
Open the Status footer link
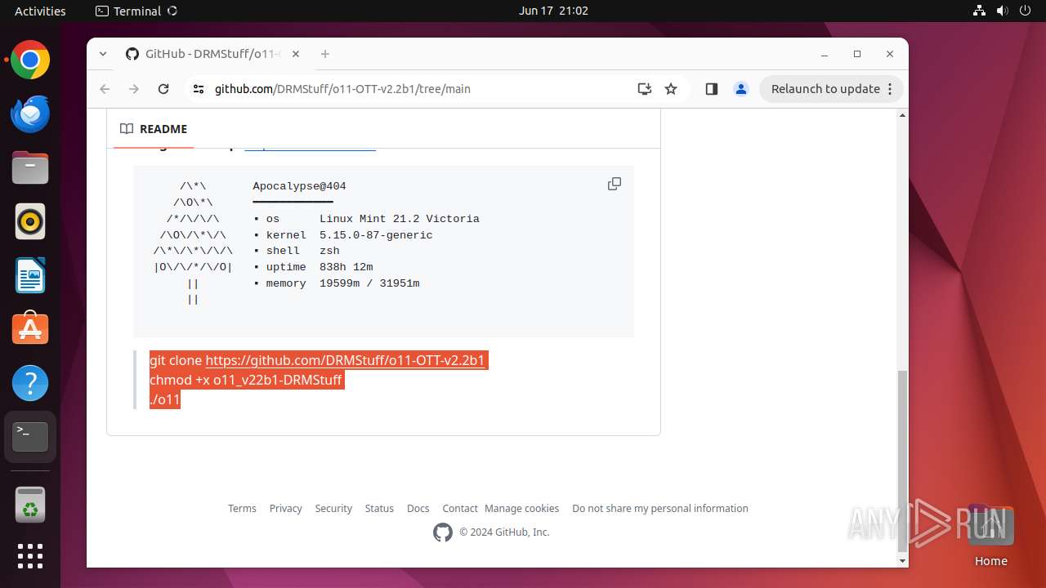379,508
